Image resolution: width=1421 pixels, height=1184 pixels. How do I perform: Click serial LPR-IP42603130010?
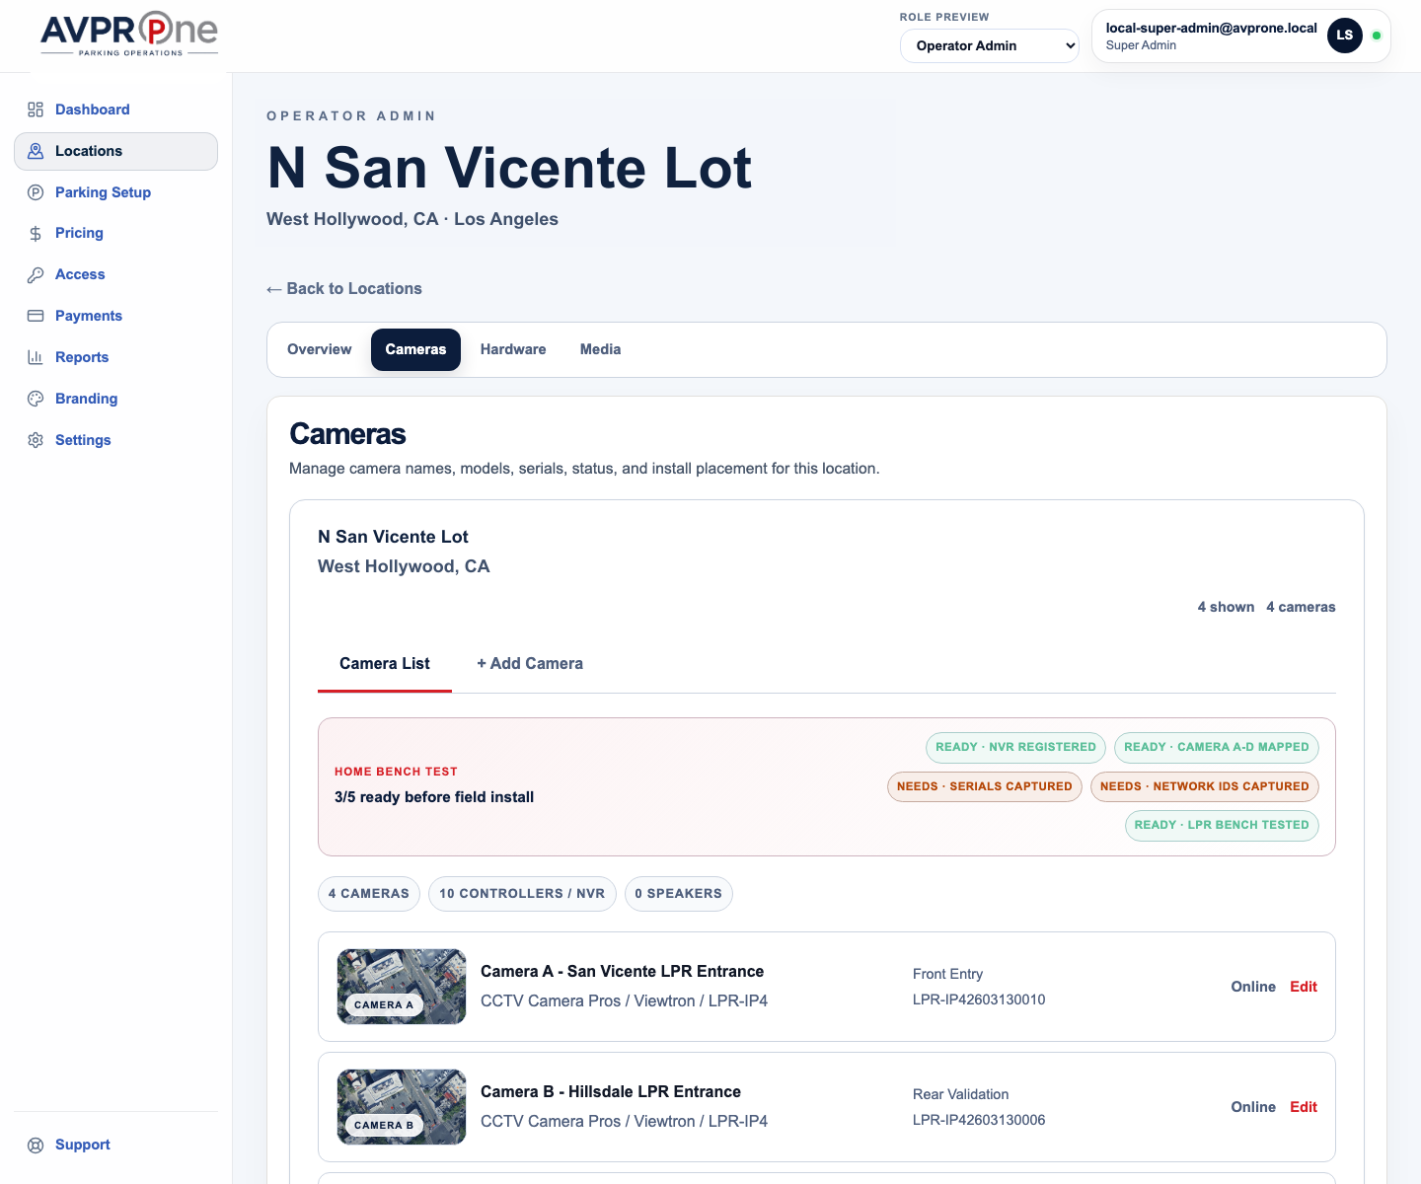(x=979, y=999)
